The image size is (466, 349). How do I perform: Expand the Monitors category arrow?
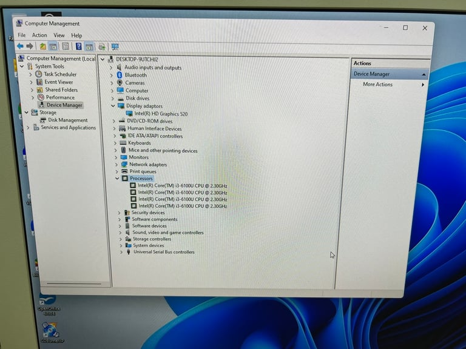[x=116, y=158]
